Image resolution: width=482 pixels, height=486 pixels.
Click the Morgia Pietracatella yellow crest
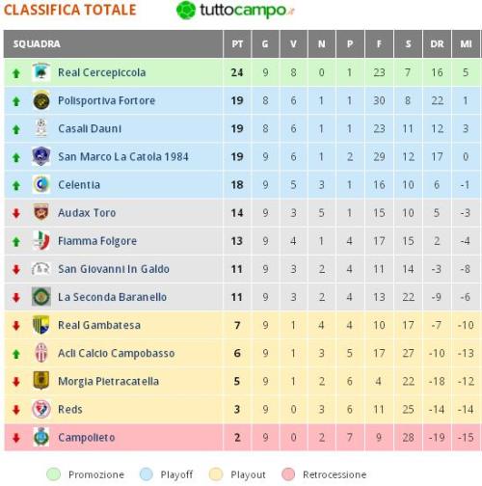click(41, 381)
